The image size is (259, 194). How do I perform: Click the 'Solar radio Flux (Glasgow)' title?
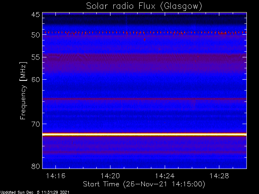click(x=144, y=6)
